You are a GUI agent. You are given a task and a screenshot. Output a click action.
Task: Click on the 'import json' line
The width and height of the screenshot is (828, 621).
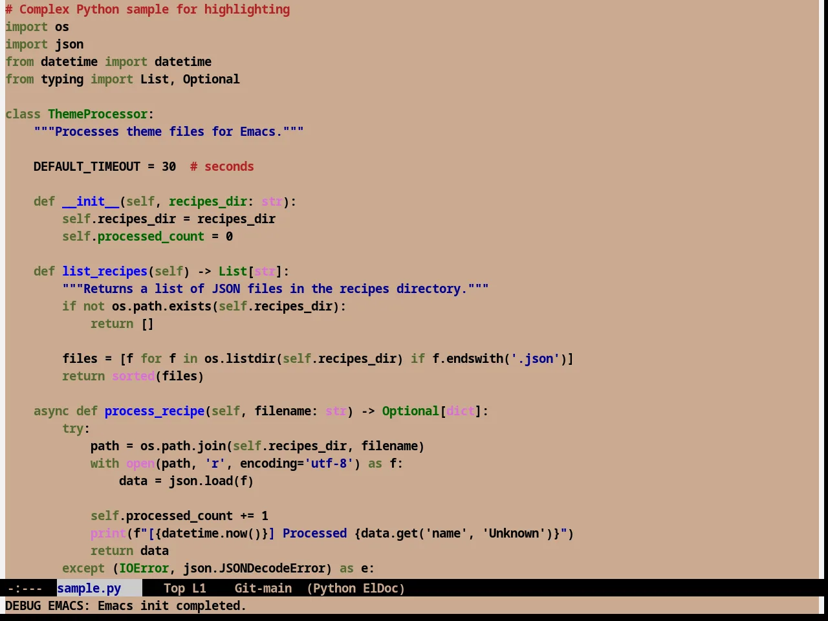pos(45,44)
